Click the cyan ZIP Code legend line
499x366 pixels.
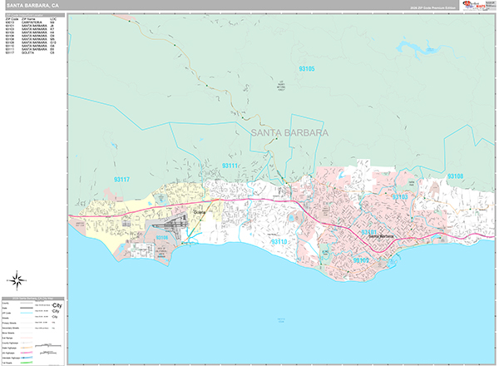click(x=28, y=312)
